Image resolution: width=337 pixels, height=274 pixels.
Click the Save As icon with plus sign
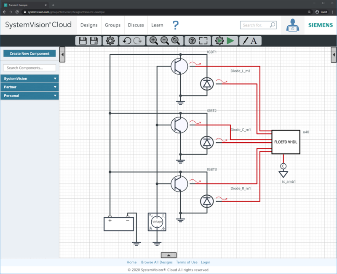click(94, 41)
